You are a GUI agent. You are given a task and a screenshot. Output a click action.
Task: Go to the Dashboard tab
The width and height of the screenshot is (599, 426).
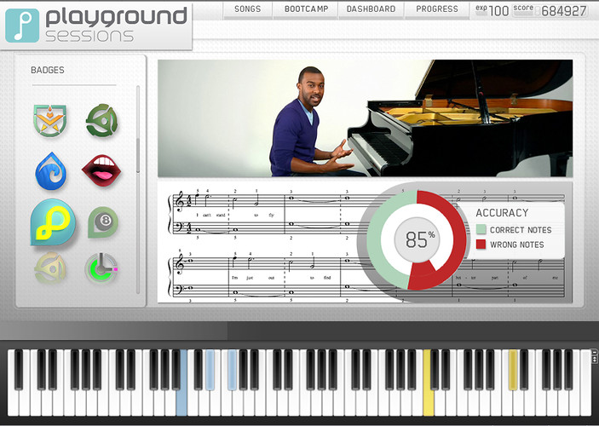click(x=371, y=9)
